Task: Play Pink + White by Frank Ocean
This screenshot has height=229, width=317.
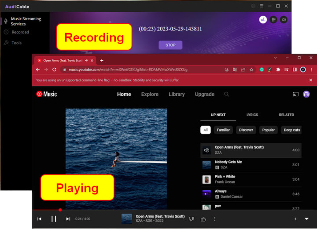Action: click(251, 179)
